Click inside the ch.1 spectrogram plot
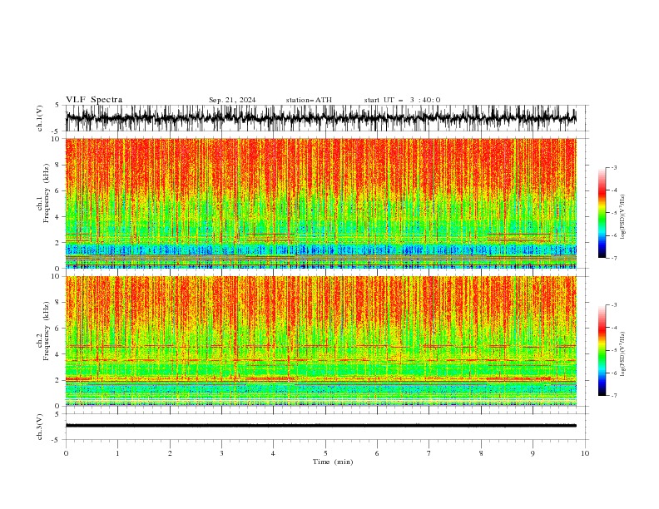This screenshot has width=659, height=509. (x=320, y=203)
